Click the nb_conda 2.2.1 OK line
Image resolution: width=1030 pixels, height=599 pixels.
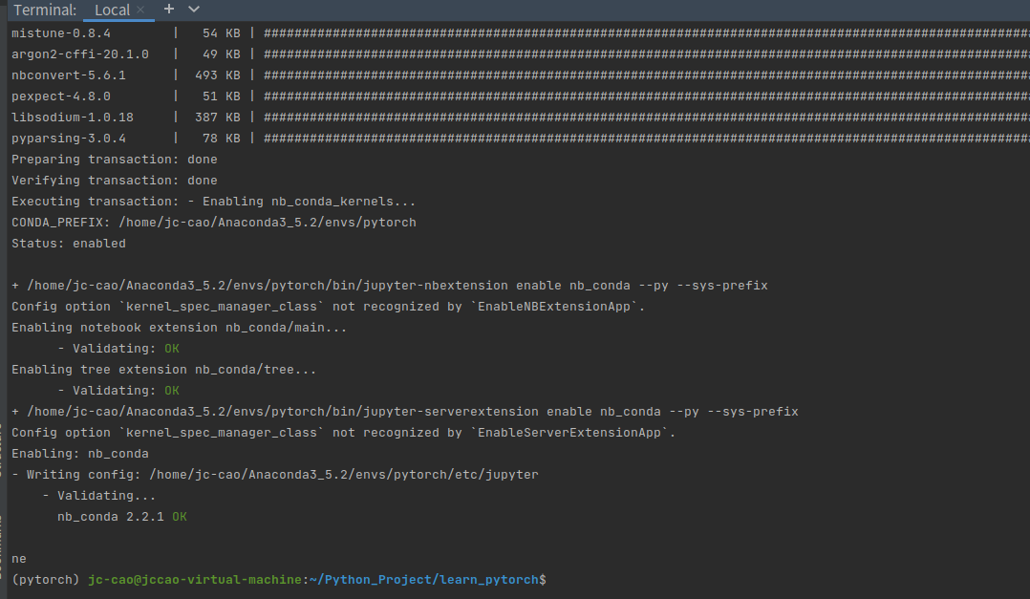coord(122,516)
